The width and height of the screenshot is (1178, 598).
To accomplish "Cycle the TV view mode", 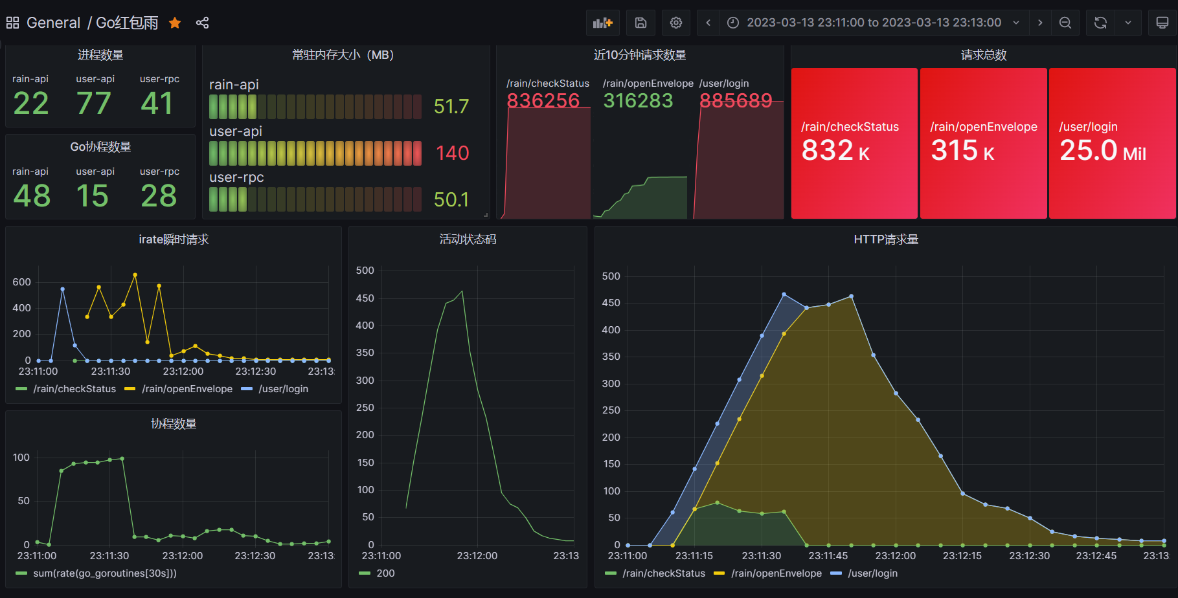I will point(1162,23).
